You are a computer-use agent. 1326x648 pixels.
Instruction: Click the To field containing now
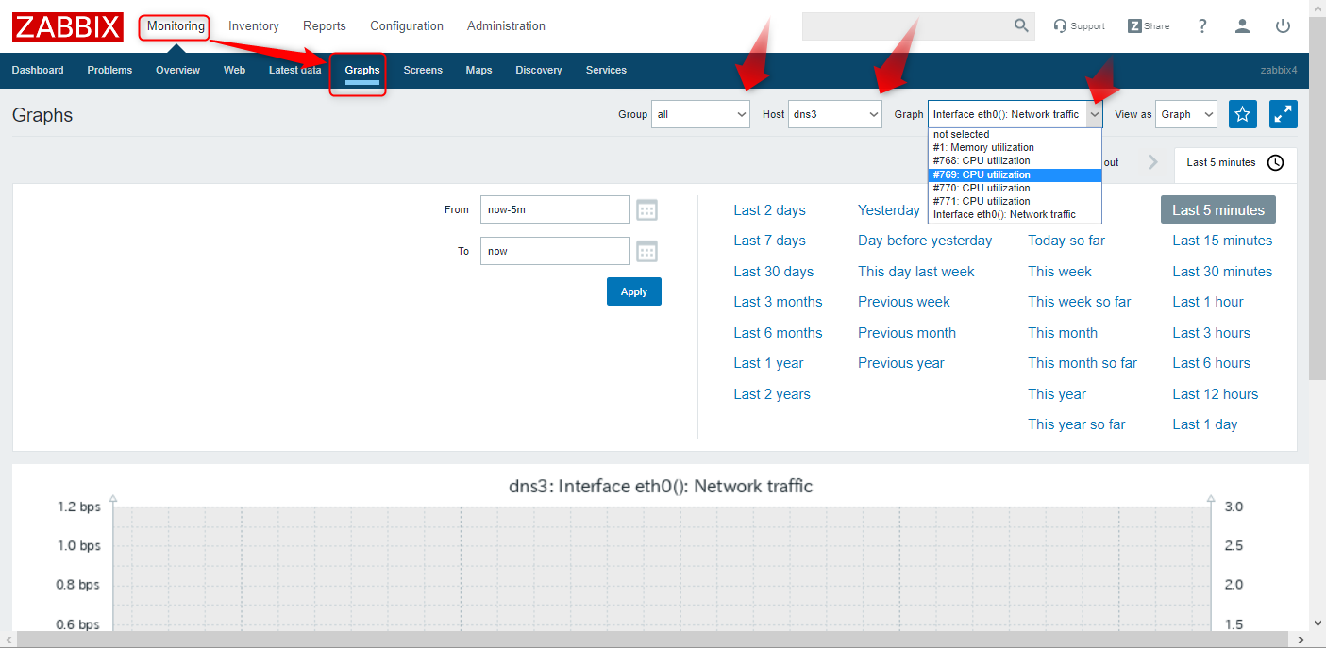555,251
